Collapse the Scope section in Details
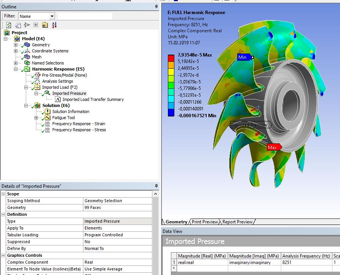 click(x=3, y=194)
